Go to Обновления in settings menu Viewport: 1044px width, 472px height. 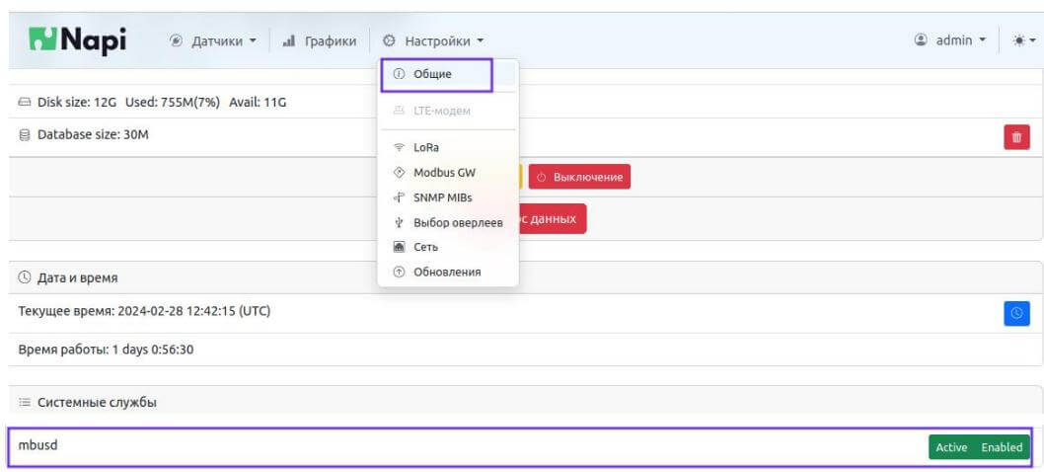click(x=446, y=272)
